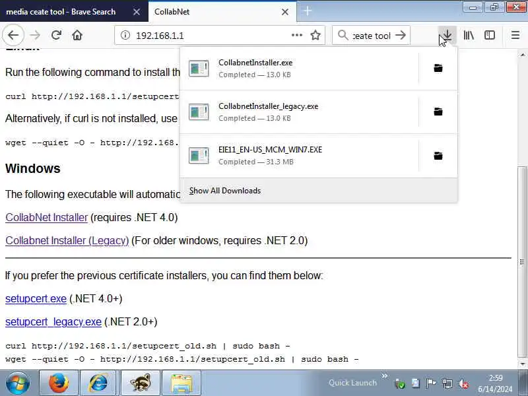
Task: Go to the Firefox home page
Action: [x=77, y=35]
